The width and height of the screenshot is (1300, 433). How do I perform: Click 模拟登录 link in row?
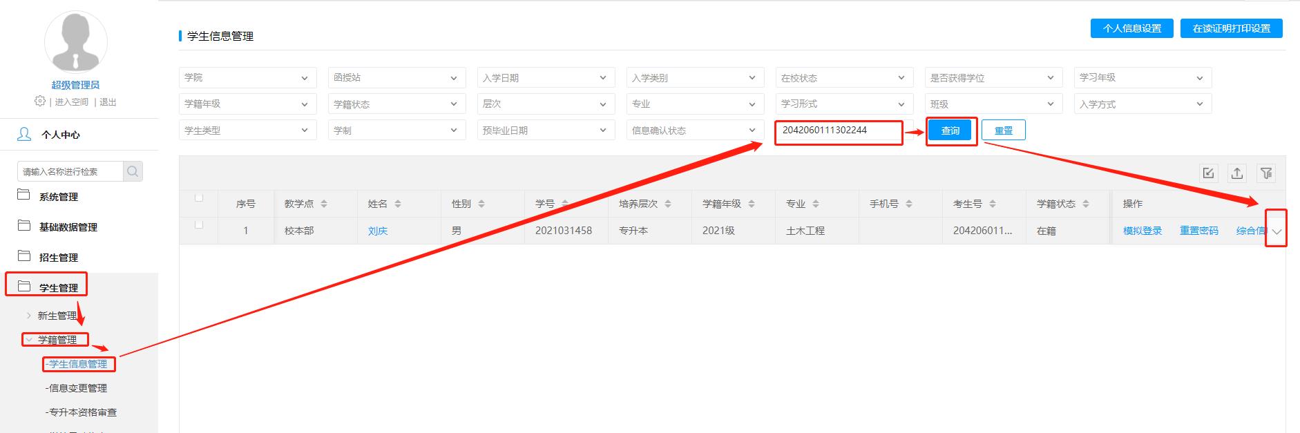click(x=1143, y=231)
